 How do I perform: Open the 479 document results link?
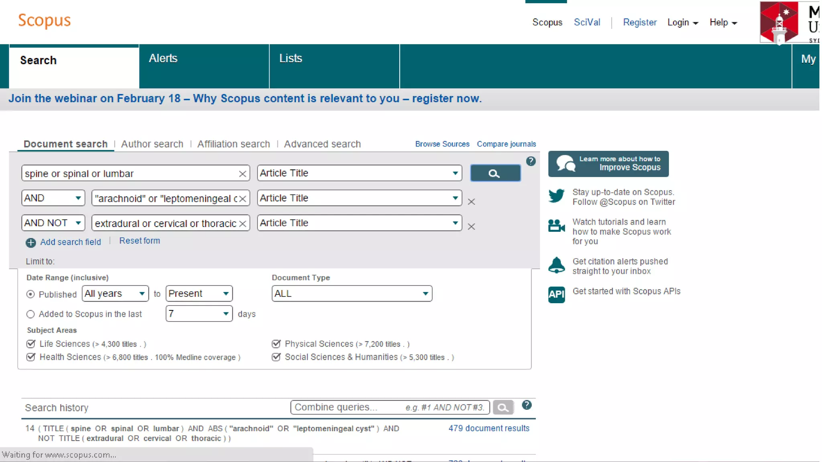coord(488,428)
